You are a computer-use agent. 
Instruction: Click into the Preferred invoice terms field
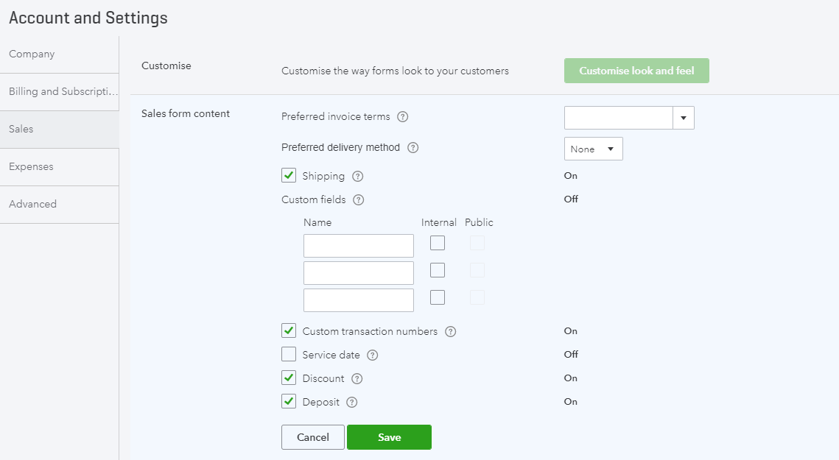(x=619, y=118)
